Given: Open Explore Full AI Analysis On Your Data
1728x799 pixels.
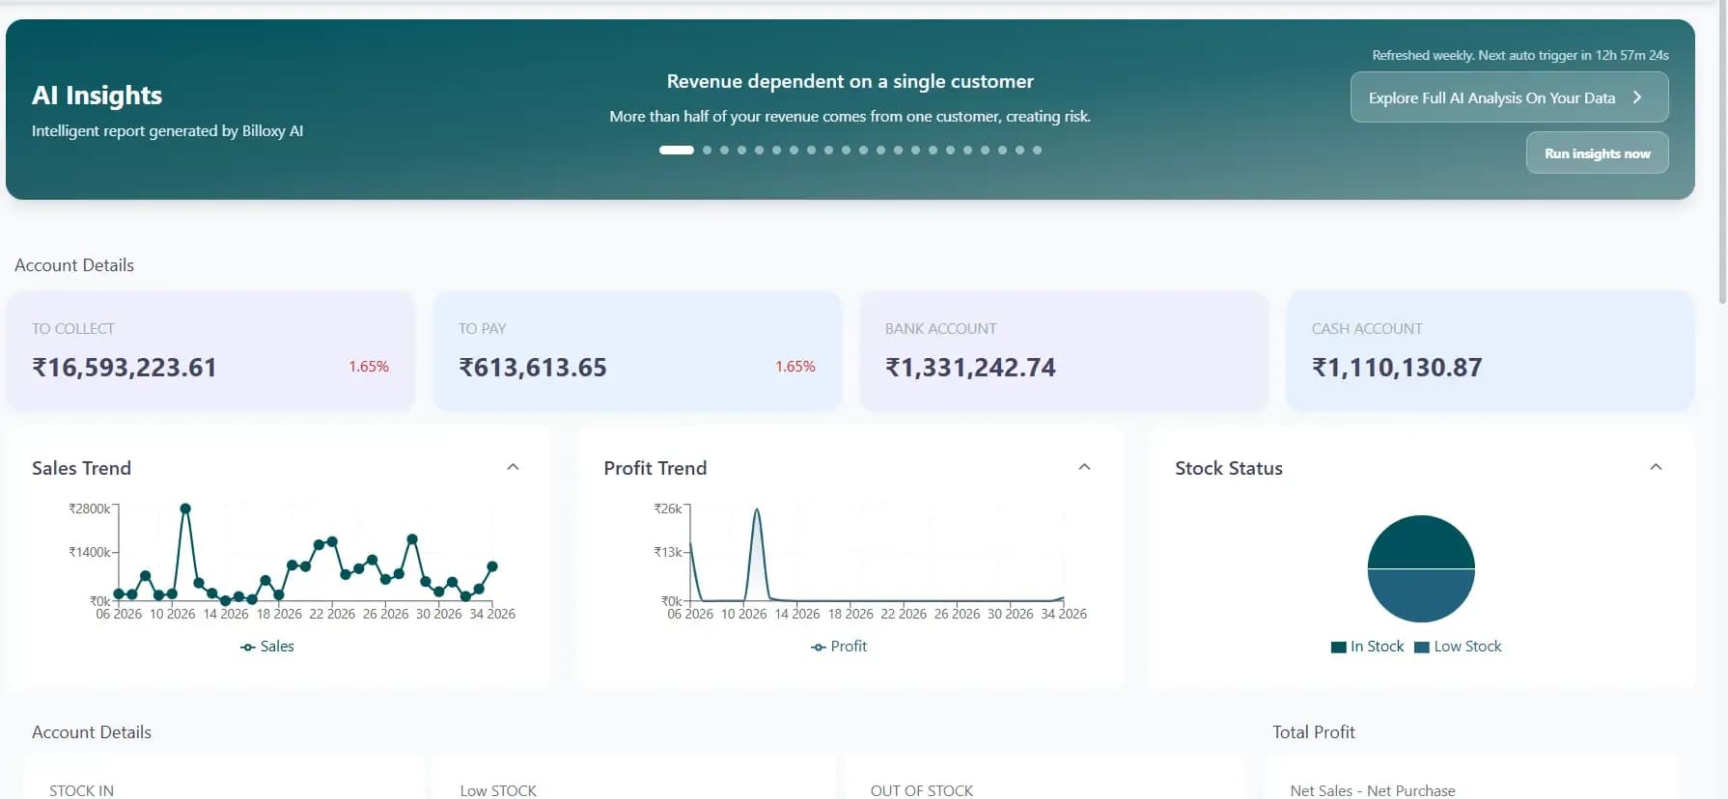Looking at the screenshot, I should [x=1509, y=97].
